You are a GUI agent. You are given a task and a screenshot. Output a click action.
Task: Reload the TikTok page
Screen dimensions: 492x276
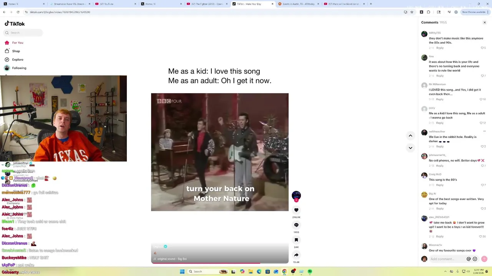(x=18, y=12)
